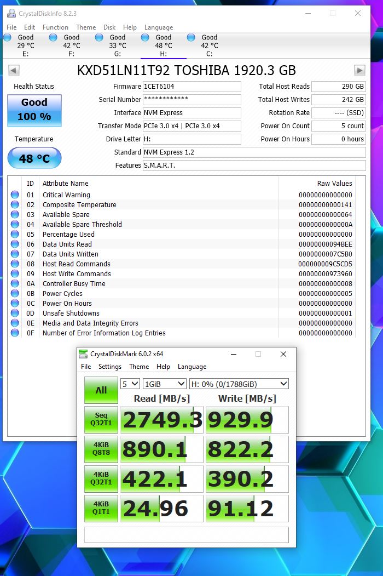
Task: Click status orb for Media and Data Integrity Errors
Action: tap(15, 323)
